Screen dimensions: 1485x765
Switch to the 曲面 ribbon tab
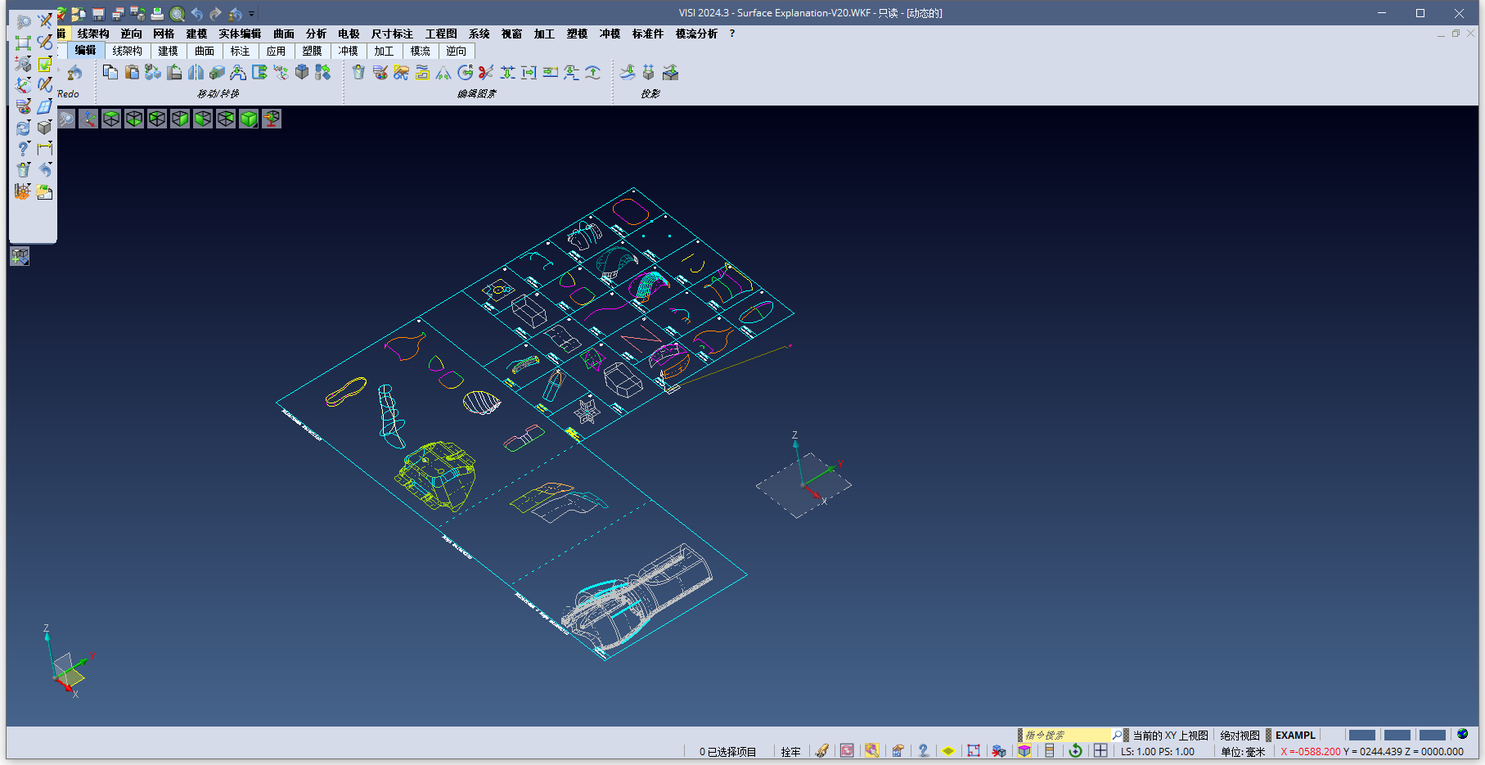pos(205,51)
